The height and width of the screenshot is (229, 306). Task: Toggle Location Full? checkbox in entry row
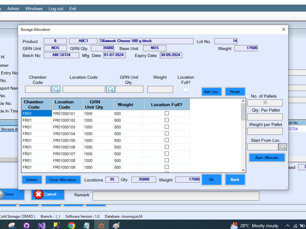tap(186, 90)
